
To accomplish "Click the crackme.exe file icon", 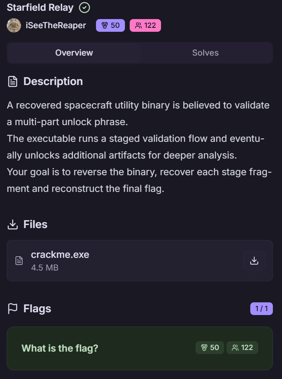I will (19, 261).
